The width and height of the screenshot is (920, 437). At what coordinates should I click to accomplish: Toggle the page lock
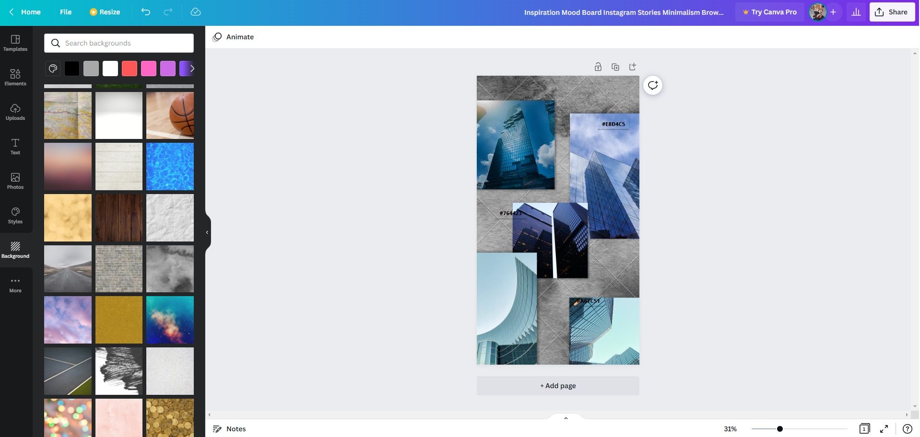[x=598, y=67]
